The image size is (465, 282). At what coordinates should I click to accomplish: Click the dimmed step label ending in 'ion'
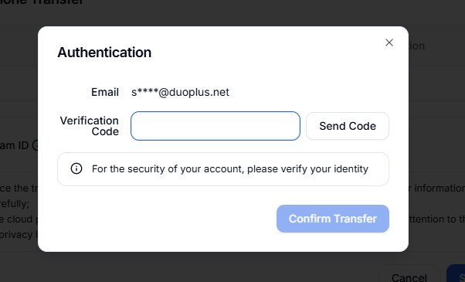416,46
